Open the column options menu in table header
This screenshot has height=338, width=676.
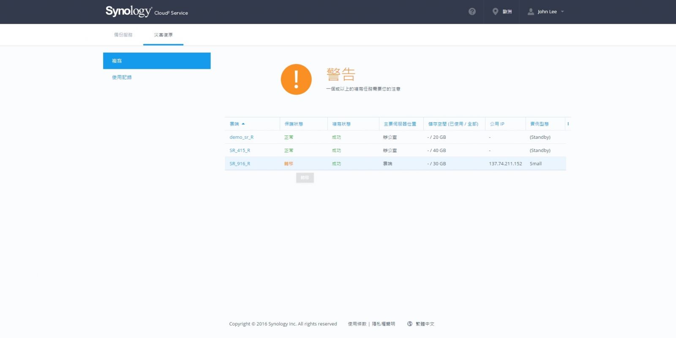(568, 124)
